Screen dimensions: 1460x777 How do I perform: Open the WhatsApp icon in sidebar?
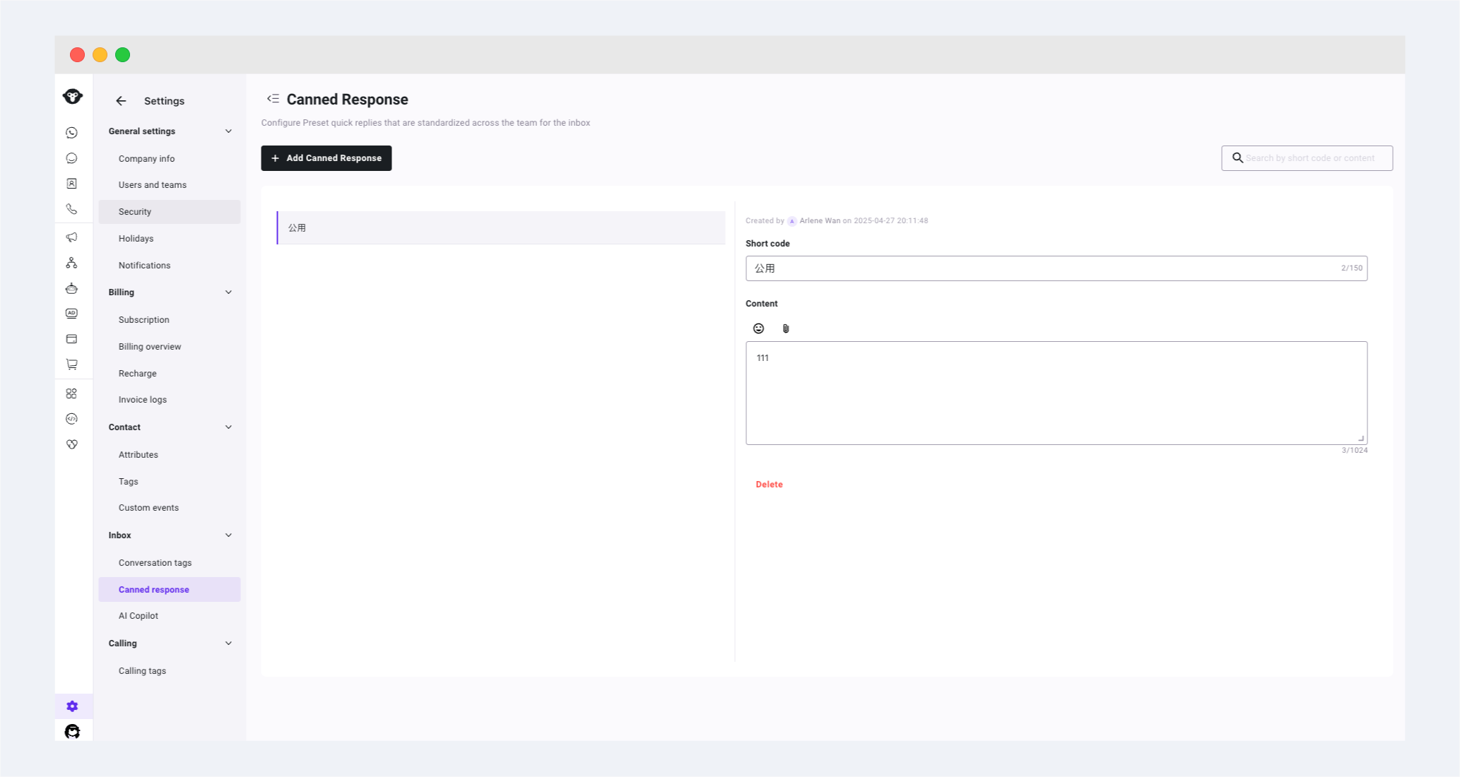71,133
